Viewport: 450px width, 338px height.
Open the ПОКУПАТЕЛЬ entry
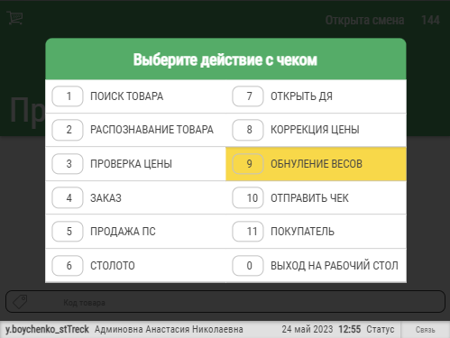coord(316,232)
